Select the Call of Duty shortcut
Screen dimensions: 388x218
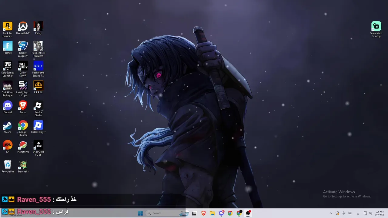click(23, 69)
